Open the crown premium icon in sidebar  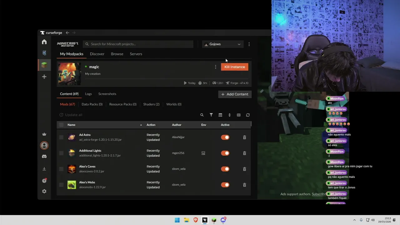coord(44,134)
